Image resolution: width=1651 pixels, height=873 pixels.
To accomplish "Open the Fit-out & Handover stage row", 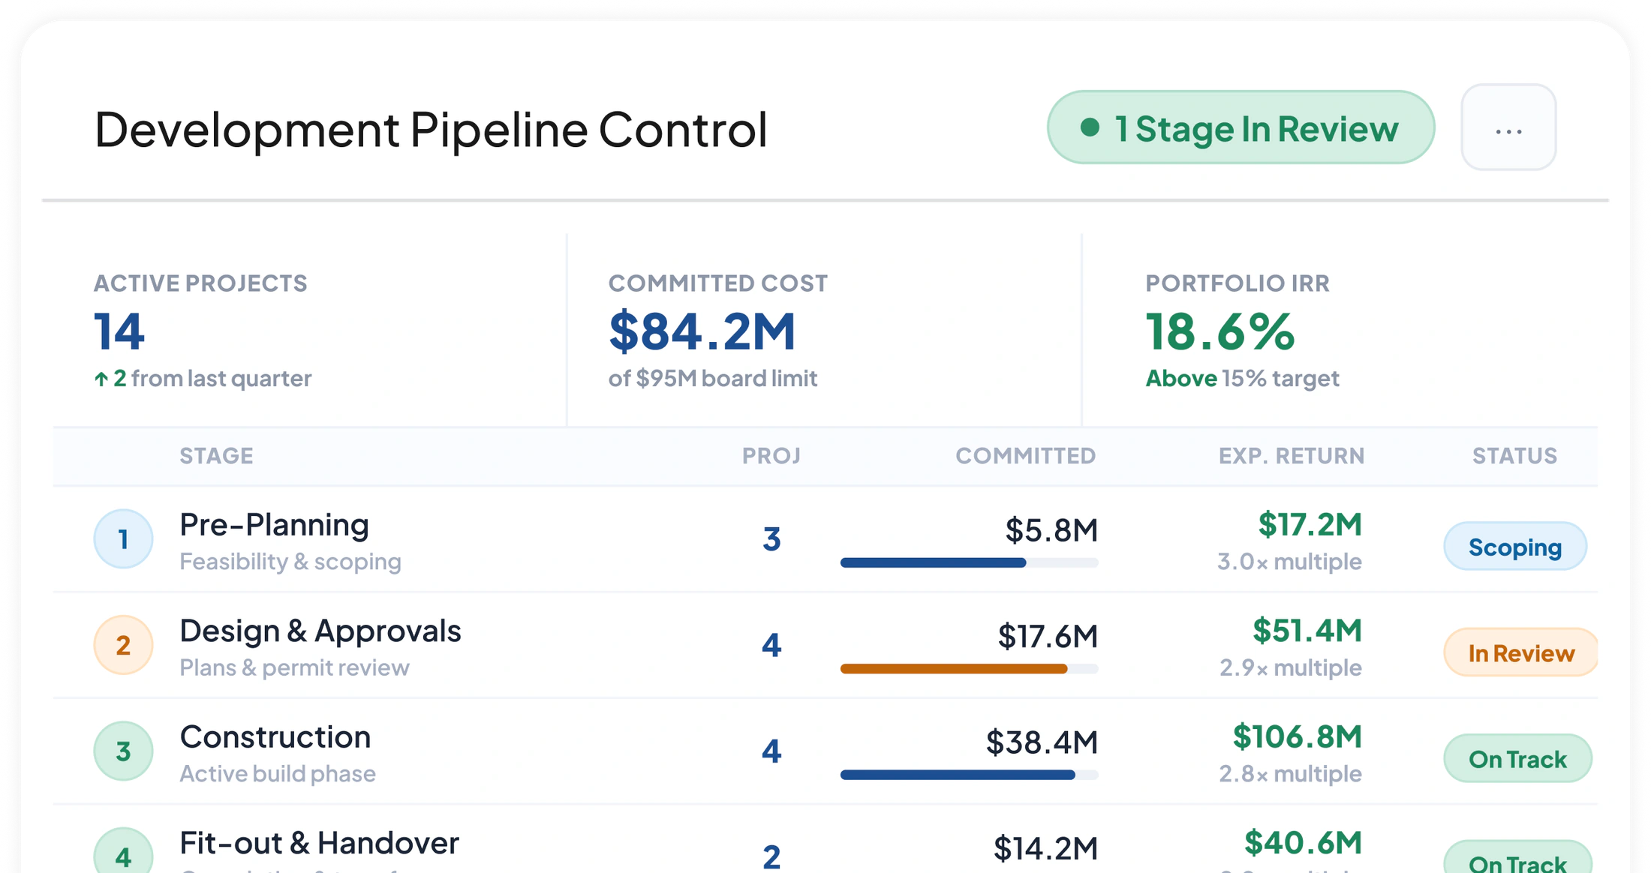I will [825, 840].
